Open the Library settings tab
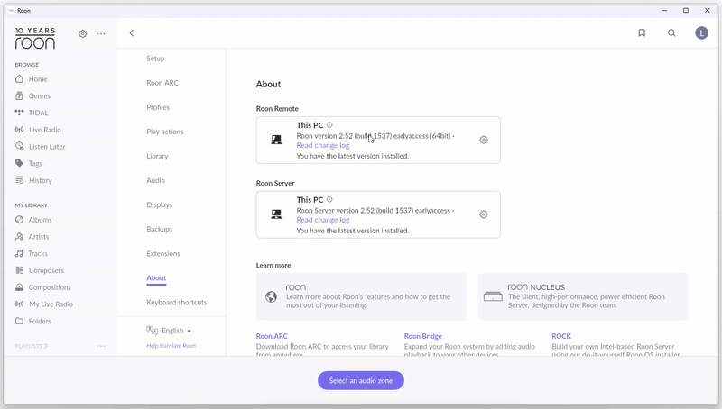The height and width of the screenshot is (409, 722). point(157,156)
